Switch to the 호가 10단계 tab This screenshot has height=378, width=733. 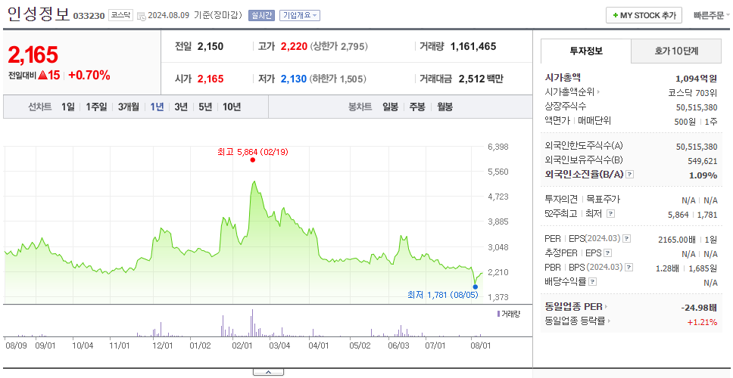click(676, 51)
